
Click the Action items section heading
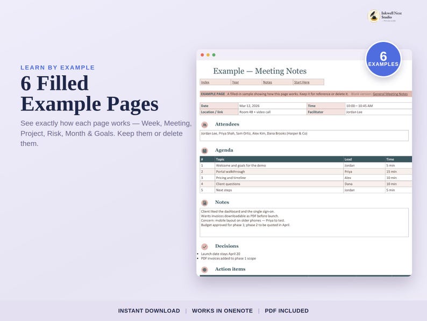click(x=230, y=269)
